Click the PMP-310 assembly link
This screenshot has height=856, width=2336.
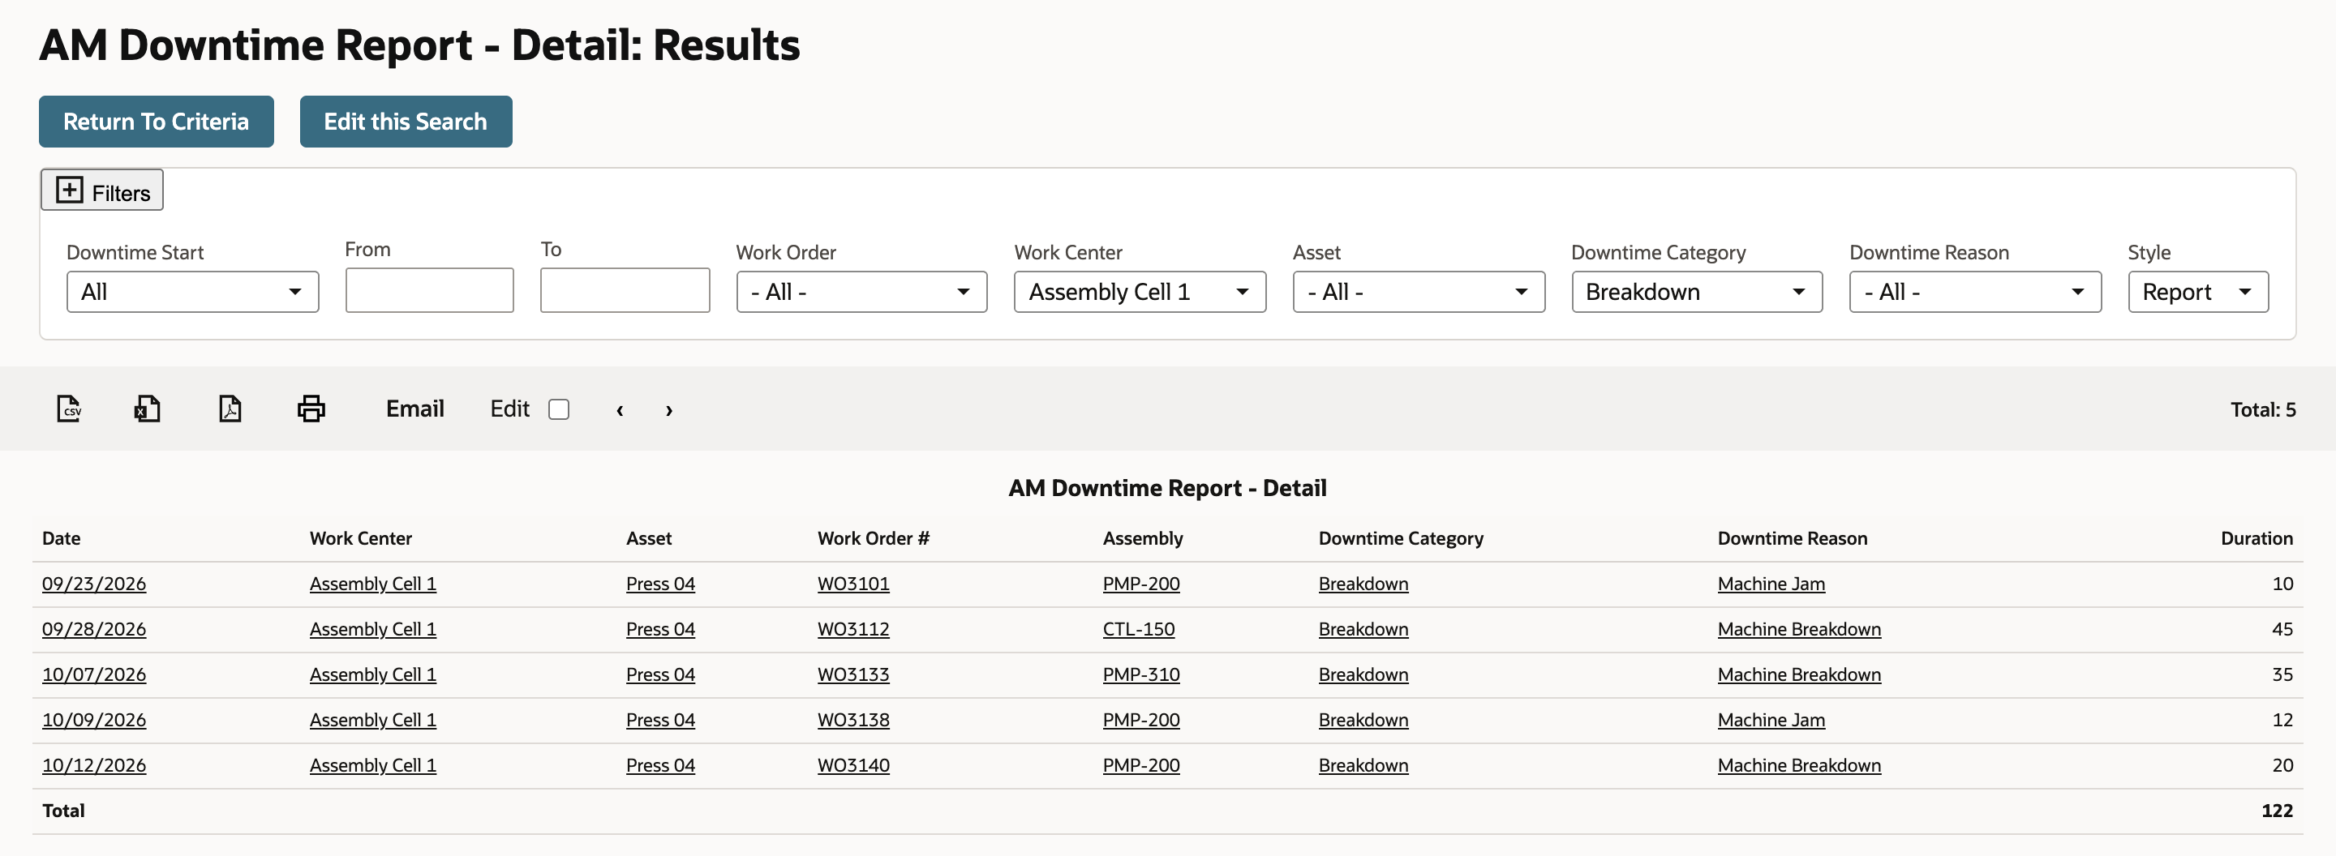coord(1140,675)
